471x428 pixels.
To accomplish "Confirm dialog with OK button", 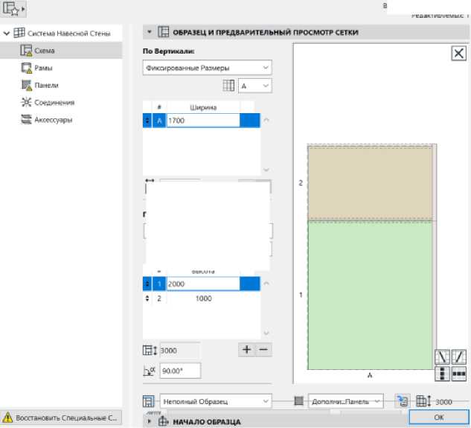I will click(x=439, y=417).
